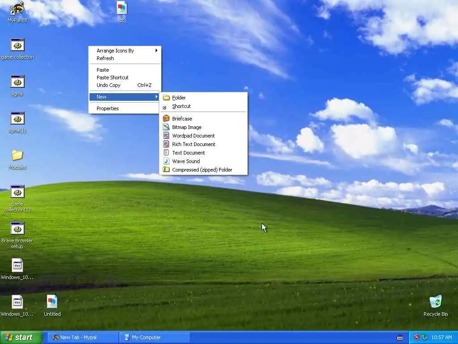The width and height of the screenshot is (458, 344).
Task: Select the game collection(1) icon
Action: click(x=17, y=192)
